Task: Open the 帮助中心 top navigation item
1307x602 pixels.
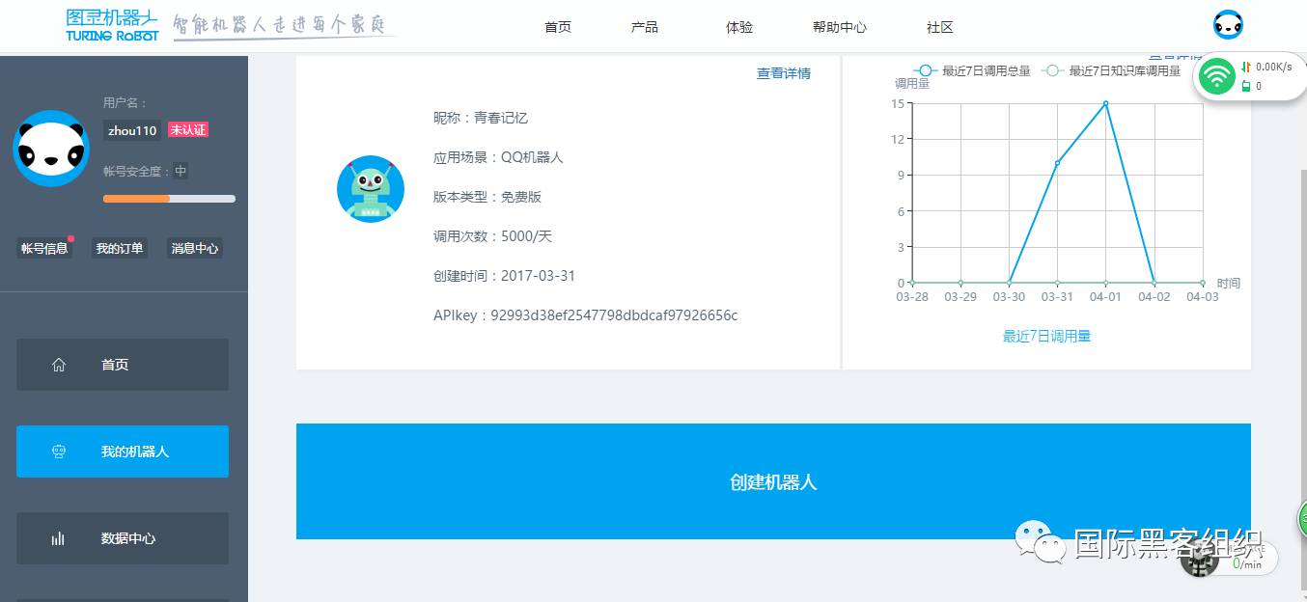Action: pos(840,27)
